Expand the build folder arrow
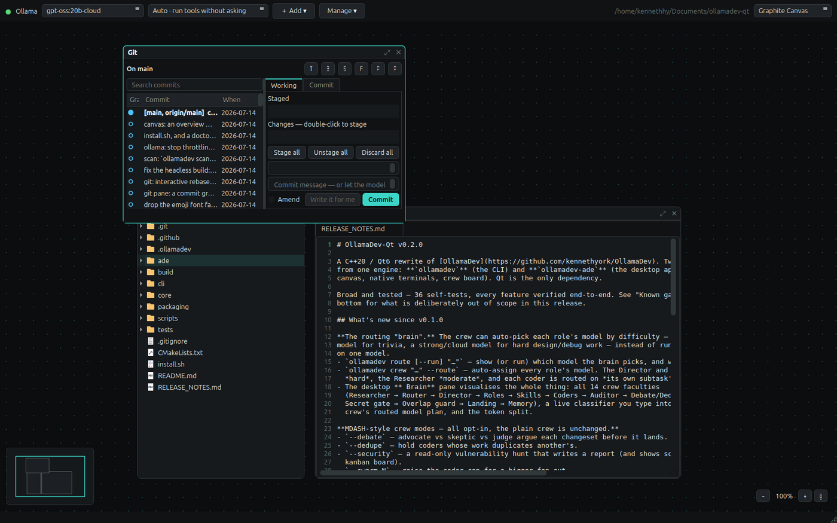 coord(142,272)
